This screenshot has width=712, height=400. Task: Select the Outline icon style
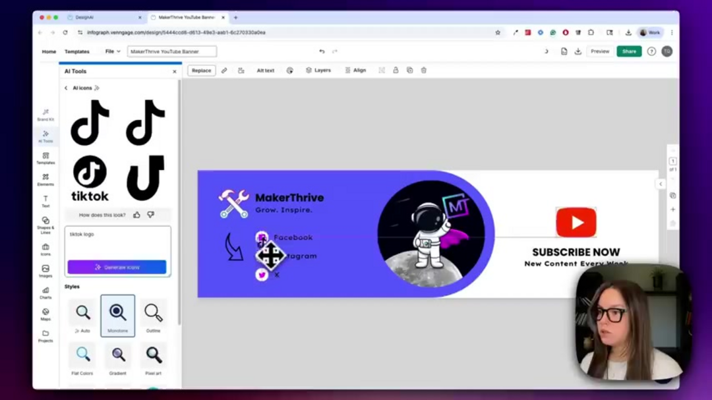(x=153, y=315)
